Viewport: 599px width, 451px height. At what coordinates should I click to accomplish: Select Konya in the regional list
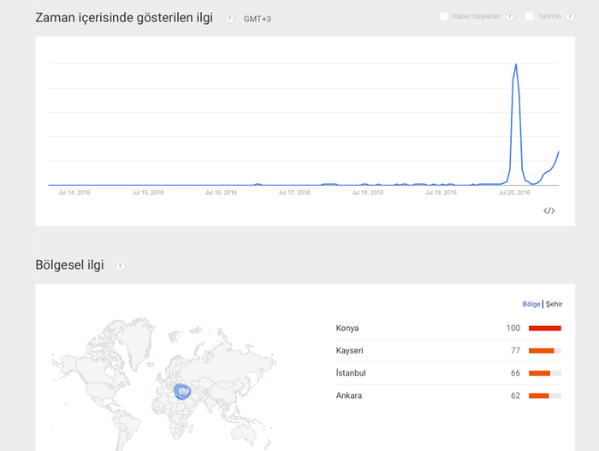[x=448, y=328]
